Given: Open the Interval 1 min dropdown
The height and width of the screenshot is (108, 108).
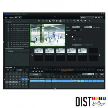Looking at the screenshot, I should pos(81,30).
